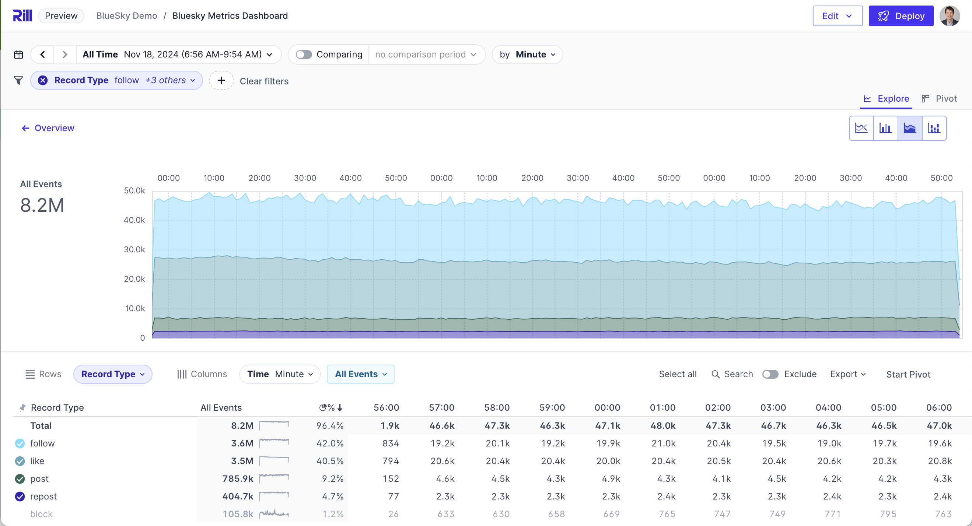Open the Export dropdown menu
Screen dimensions: 972x526
847,374
